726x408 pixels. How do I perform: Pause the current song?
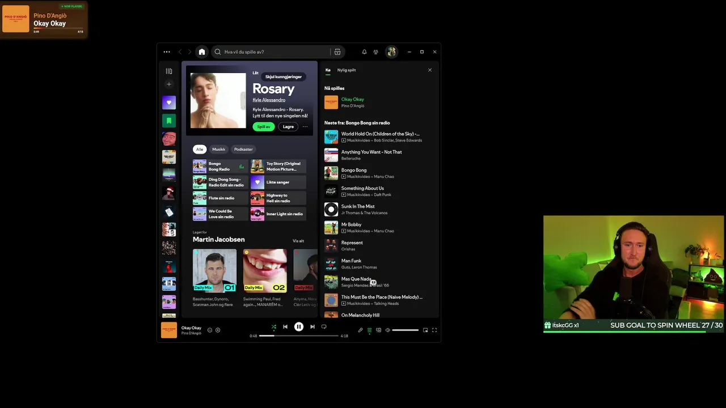pyautogui.click(x=299, y=326)
